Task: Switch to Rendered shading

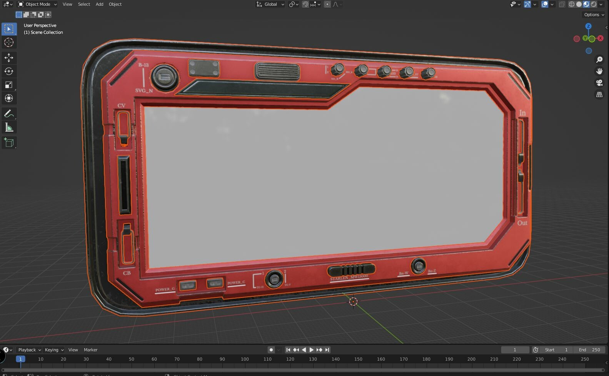Action: click(x=594, y=4)
